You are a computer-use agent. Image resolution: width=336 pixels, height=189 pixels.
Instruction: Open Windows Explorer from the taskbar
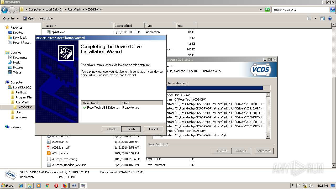[30, 186]
